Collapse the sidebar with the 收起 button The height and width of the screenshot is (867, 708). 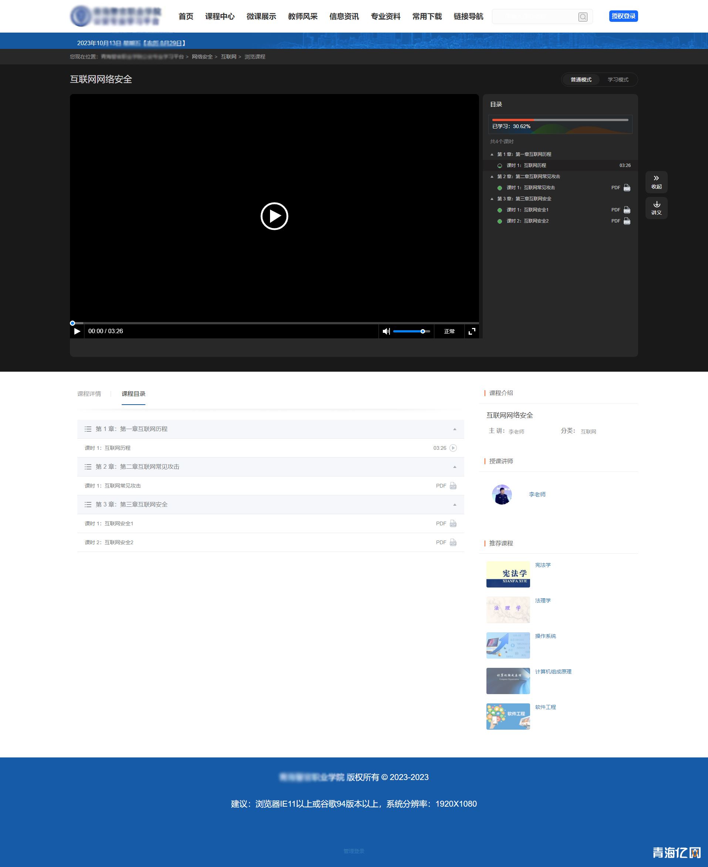(x=656, y=182)
